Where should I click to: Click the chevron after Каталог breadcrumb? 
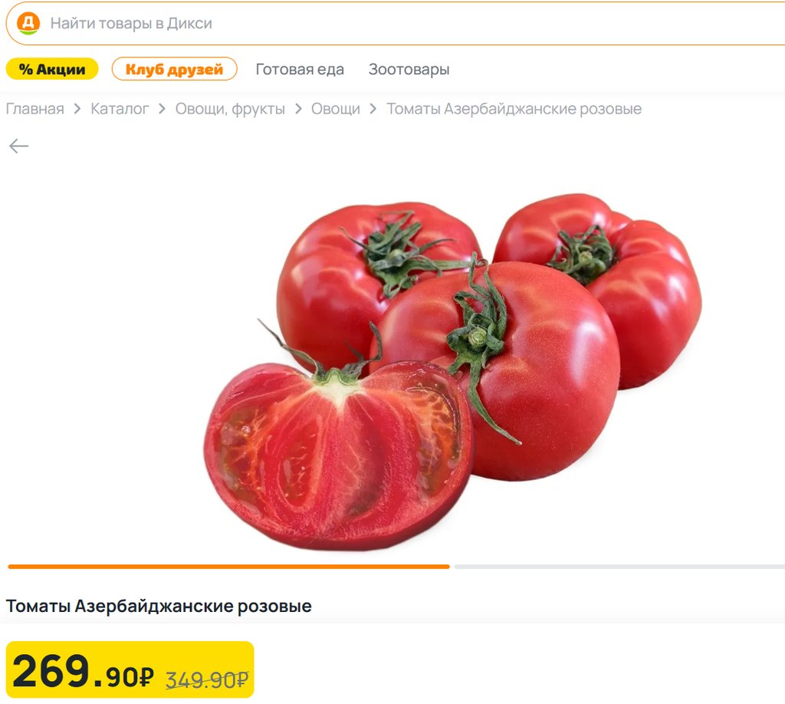coord(162,109)
